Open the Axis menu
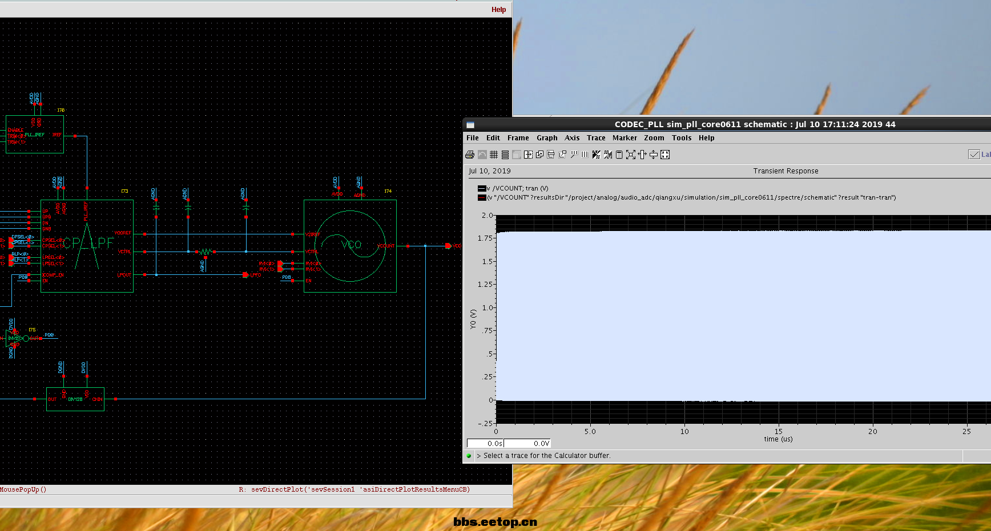 coord(571,138)
